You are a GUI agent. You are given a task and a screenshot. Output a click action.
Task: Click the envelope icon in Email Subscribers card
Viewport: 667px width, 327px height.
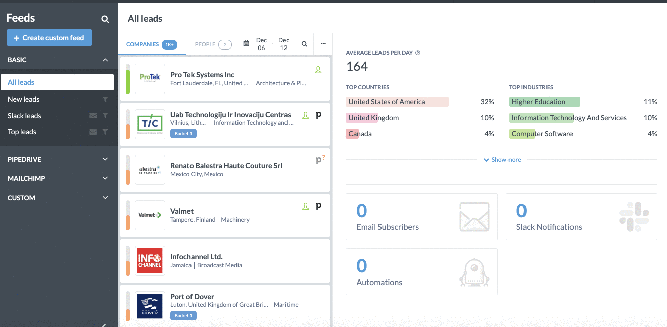pos(474,217)
